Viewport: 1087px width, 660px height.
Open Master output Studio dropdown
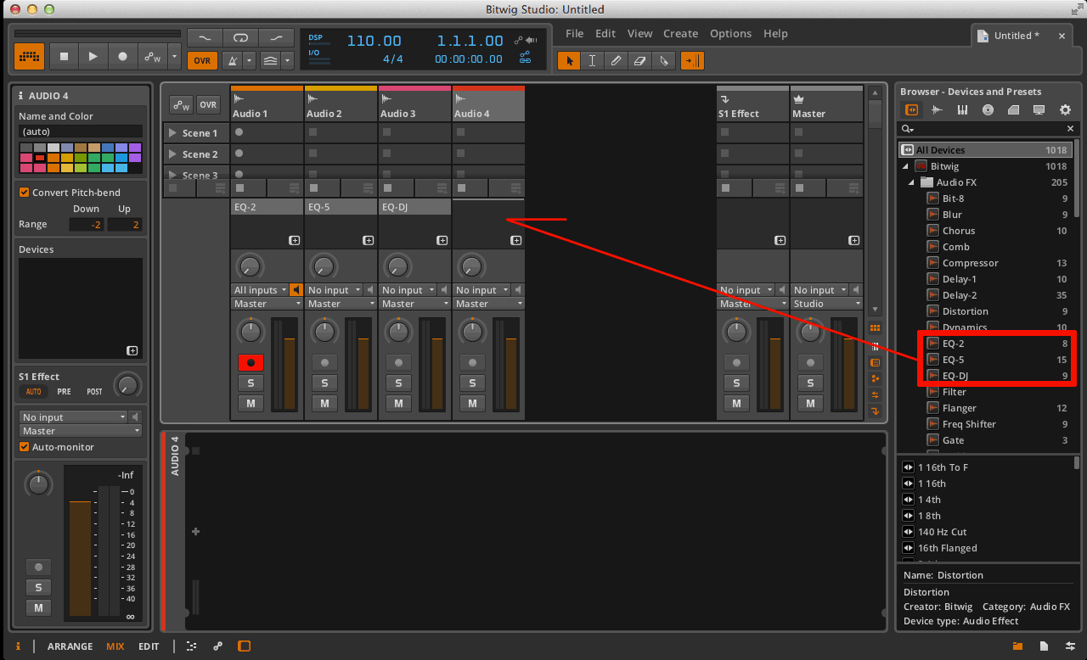826,304
